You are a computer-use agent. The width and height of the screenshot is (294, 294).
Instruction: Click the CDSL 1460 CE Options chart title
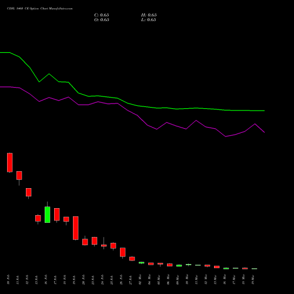(x=40, y=9)
